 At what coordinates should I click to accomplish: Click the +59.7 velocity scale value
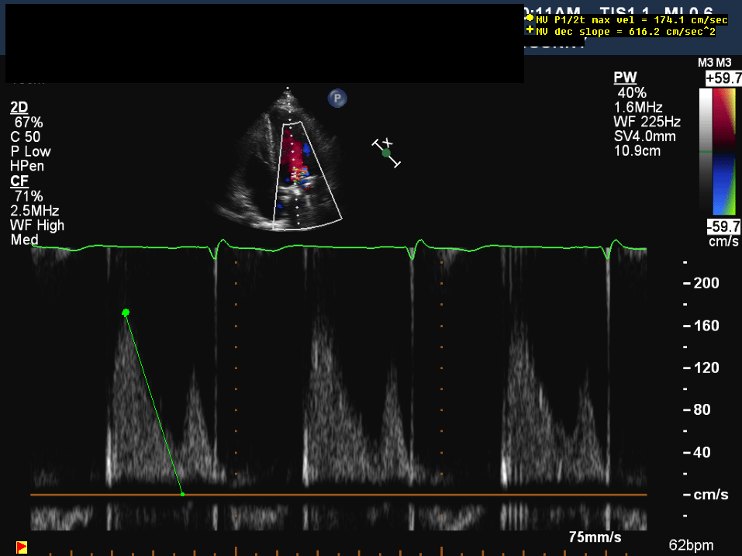[x=723, y=78]
